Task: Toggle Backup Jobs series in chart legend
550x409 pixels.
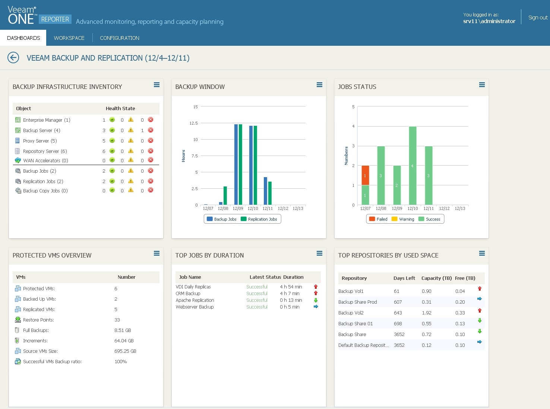Action: click(222, 219)
